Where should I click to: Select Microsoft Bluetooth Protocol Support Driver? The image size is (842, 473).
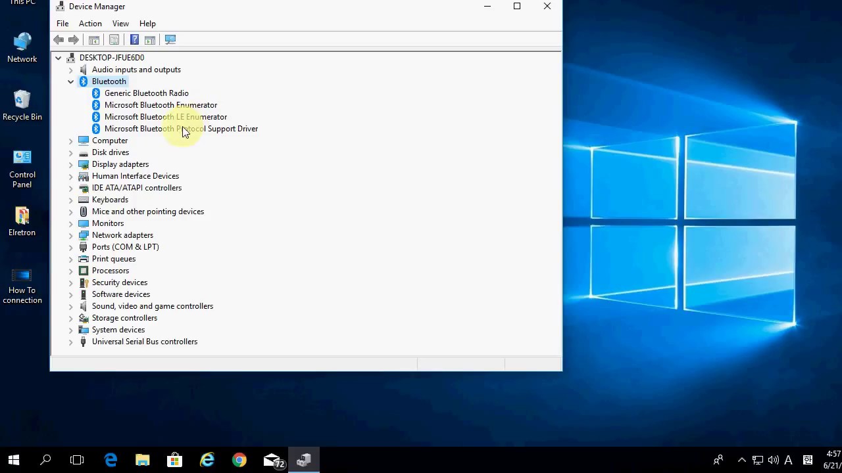(181, 129)
